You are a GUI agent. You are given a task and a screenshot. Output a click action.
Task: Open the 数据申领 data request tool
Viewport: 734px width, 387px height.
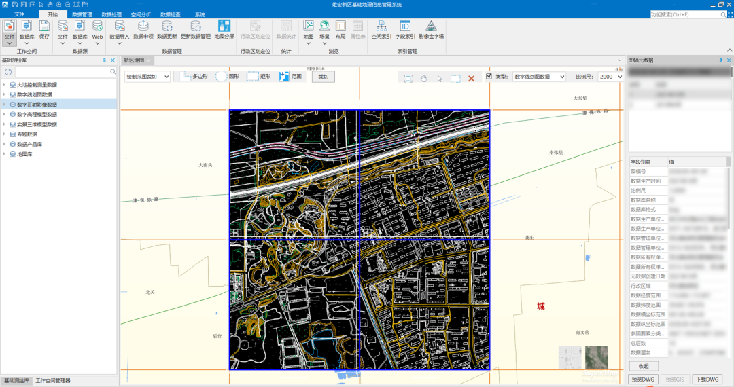143,26
